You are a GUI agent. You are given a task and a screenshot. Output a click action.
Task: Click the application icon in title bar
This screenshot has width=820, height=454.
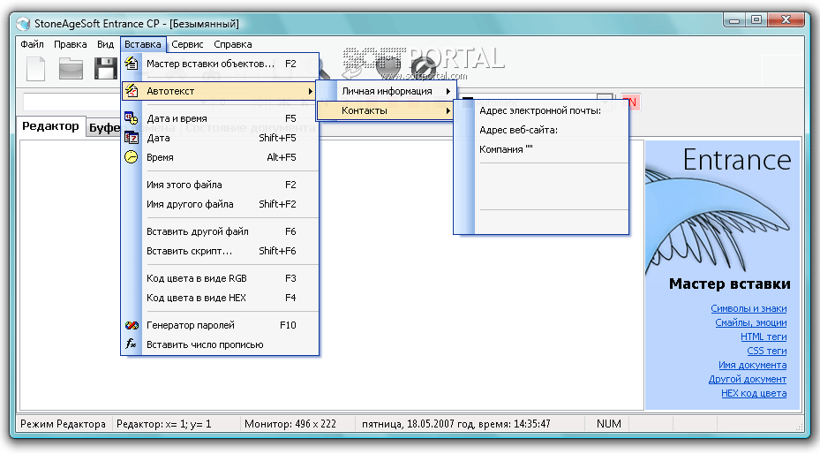(23, 24)
